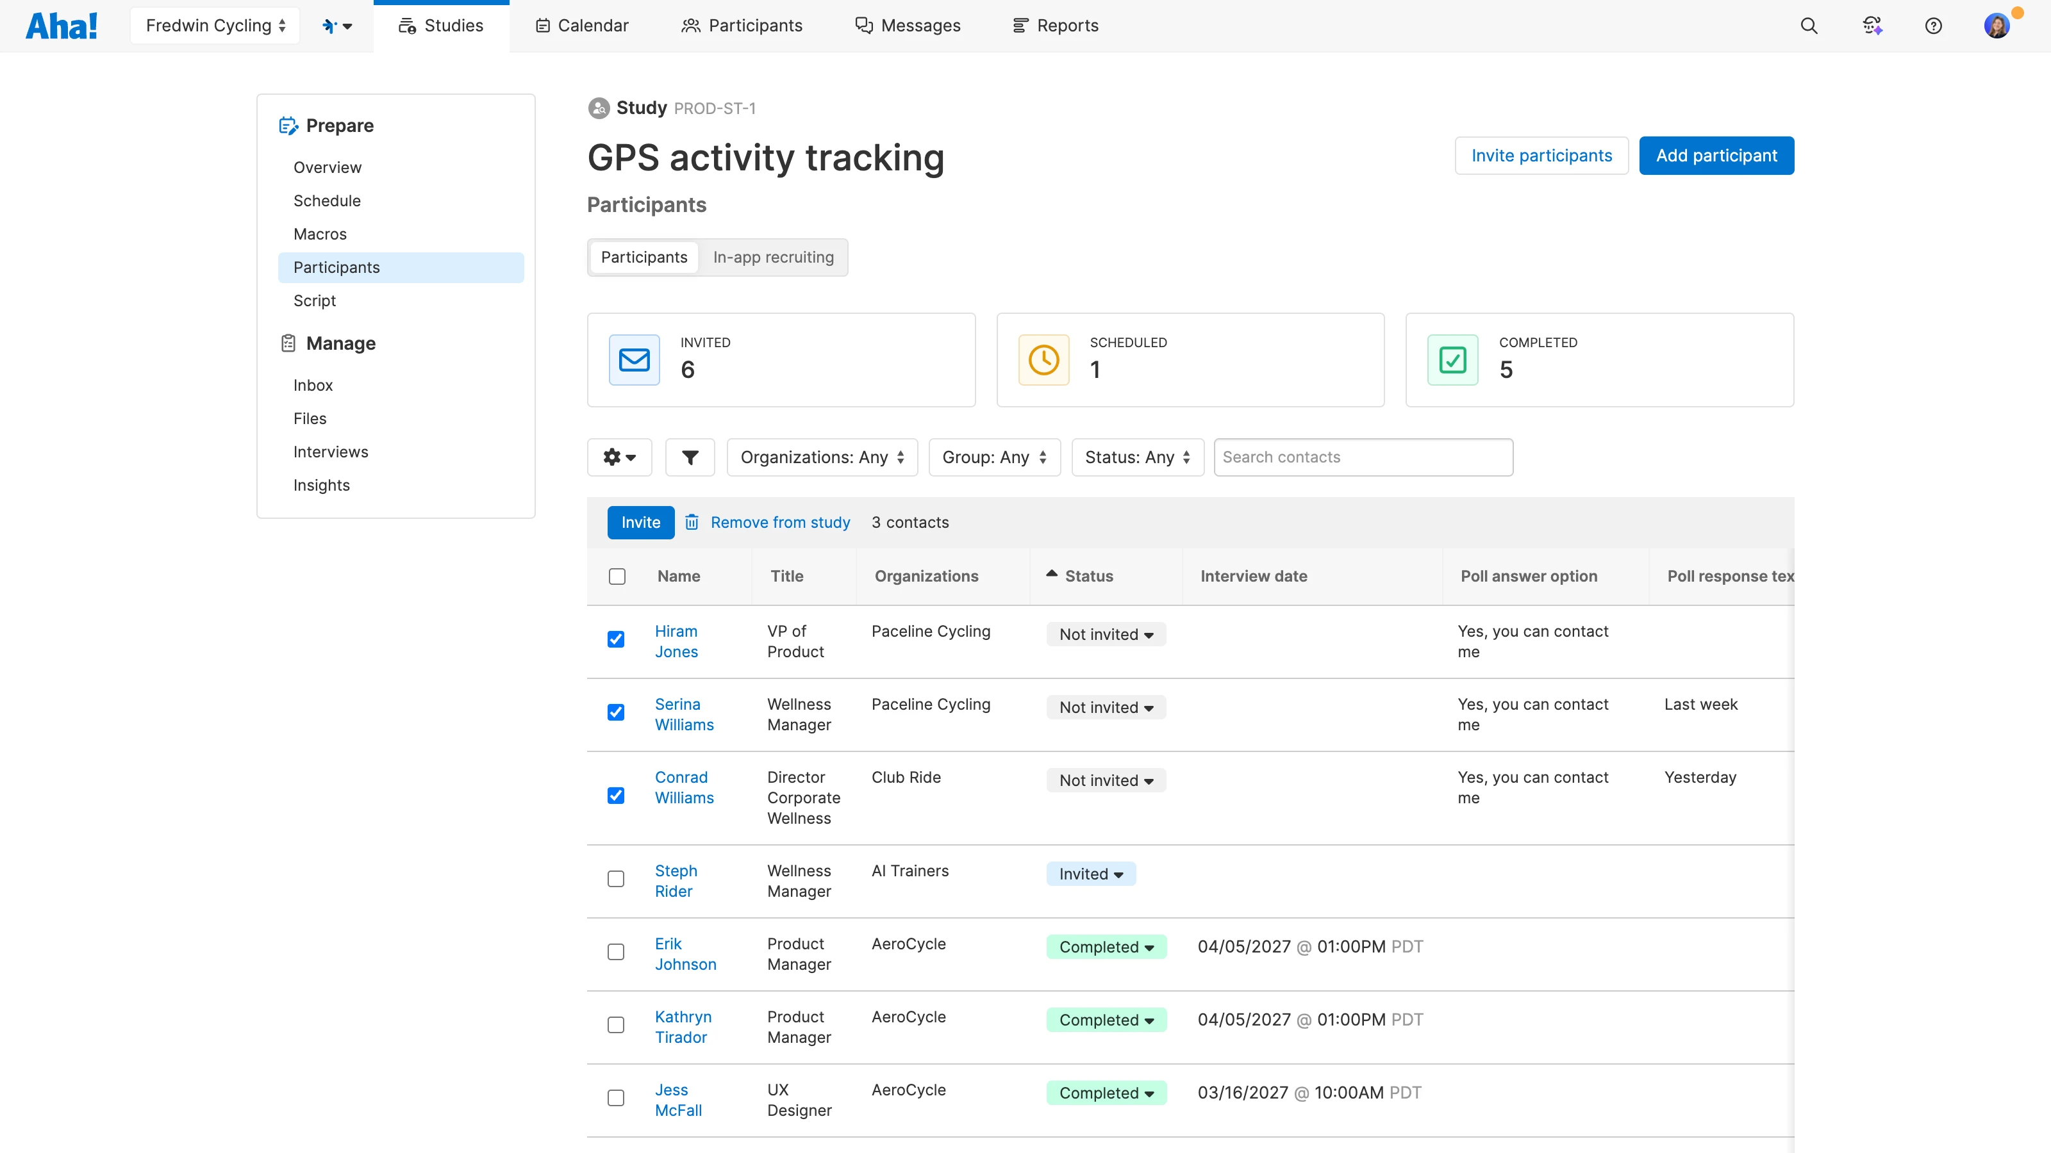The image size is (2051, 1153).
Task: Open Erik Johnson's Completed status dropdown
Action: (x=1106, y=947)
